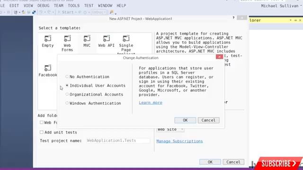The width and height of the screenshot is (303, 170).
Task: Open the Debug configuration dropdown
Action: (x=99, y=12)
